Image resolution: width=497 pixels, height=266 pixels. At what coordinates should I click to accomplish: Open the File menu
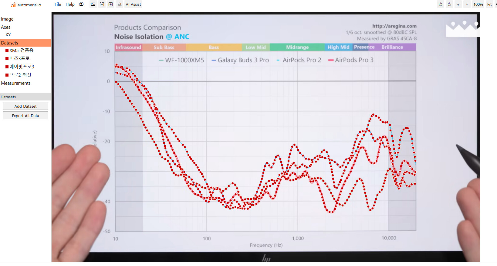click(x=58, y=4)
